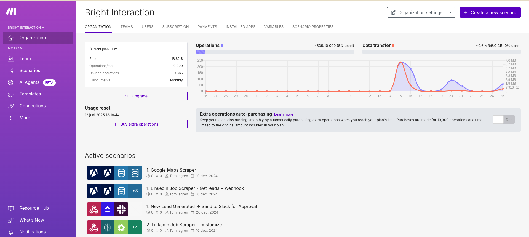The height and width of the screenshot is (237, 529).
Task: Open Organization home in sidebar
Action: [x=38, y=38]
